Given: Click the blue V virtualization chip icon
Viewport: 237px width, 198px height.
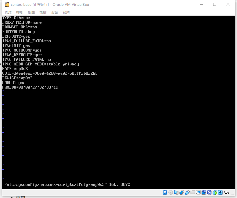Looking at the screenshot, I should pyautogui.click(x=209, y=192).
